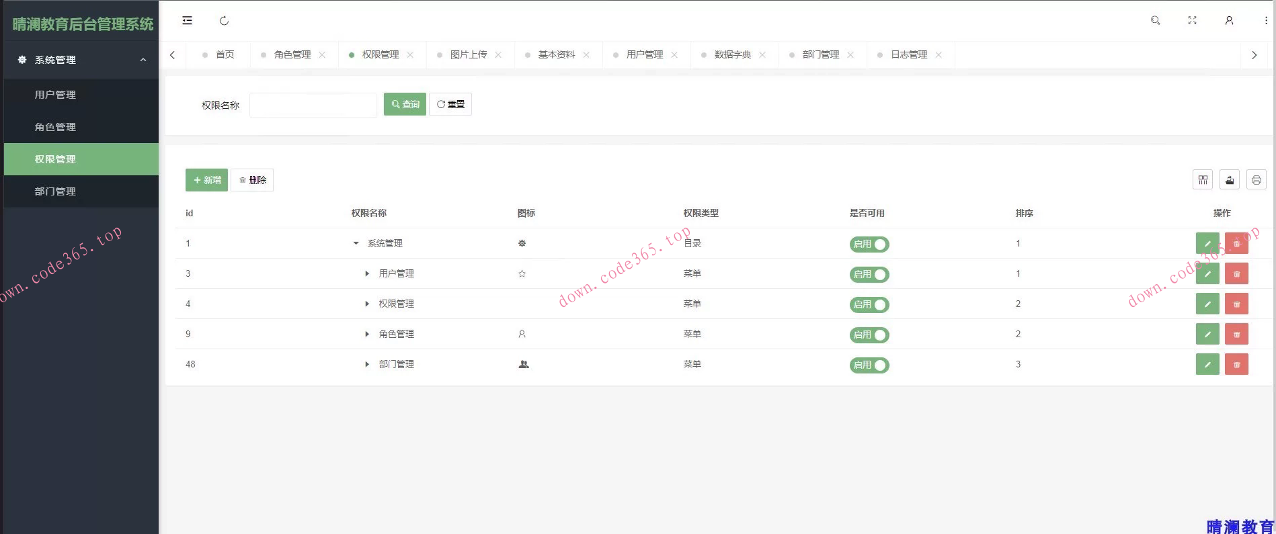The height and width of the screenshot is (534, 1276).
Task: Edit the 部门管理 row
Action: pyautogui.click(x=1207, y=365)
